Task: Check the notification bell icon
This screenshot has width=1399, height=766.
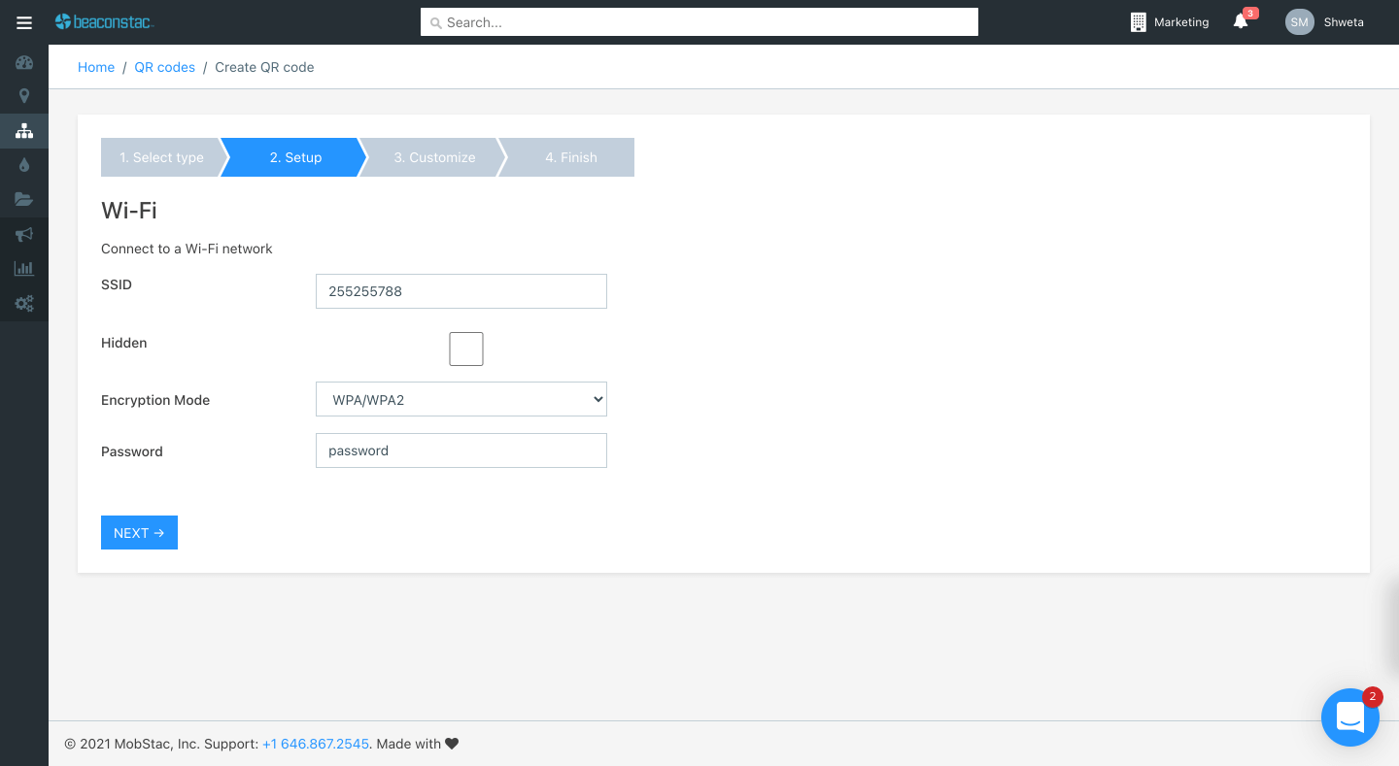Action: pos(1241,22)
